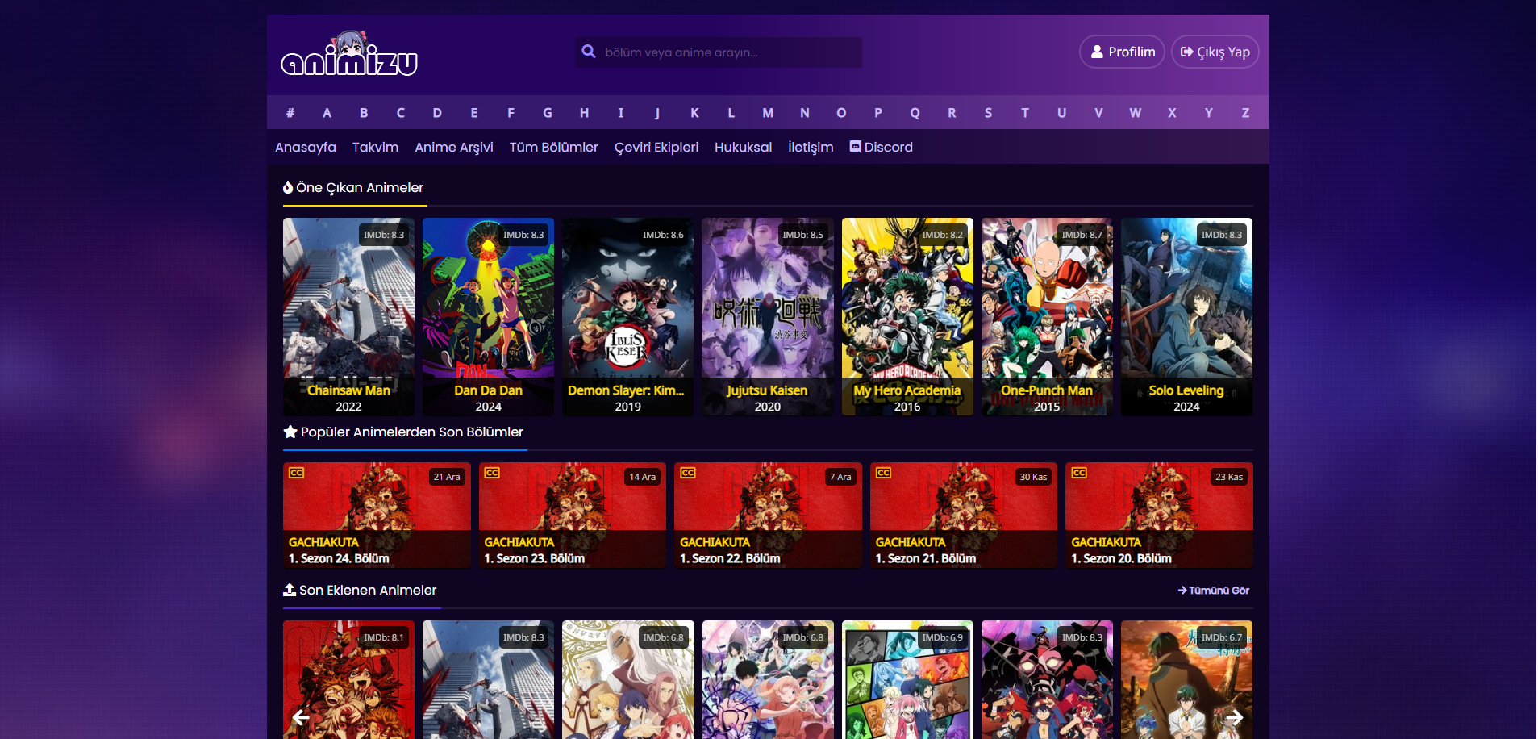1538x739 pixels.
Task: Click the right carousel arrow
Action: coord(1234,716)
